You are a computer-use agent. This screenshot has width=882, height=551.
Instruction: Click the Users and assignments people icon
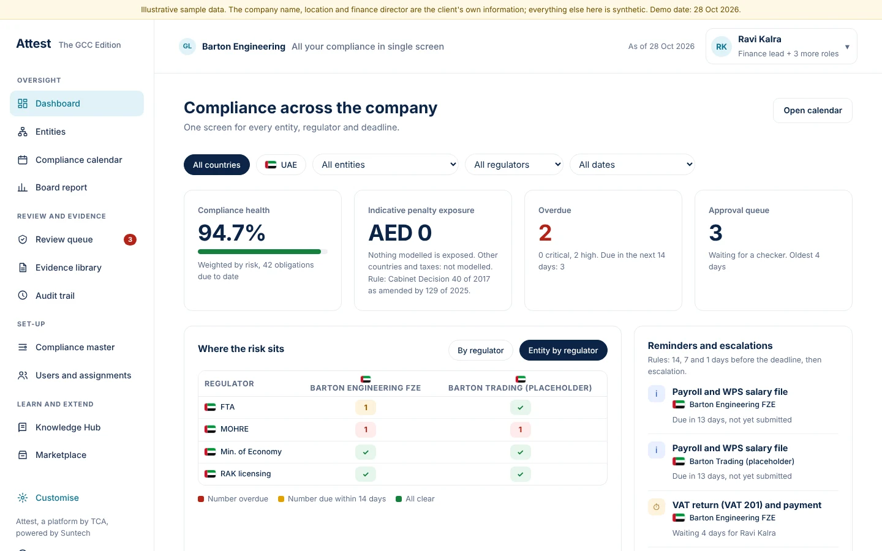pyautogui.click(x=23, y=375)
